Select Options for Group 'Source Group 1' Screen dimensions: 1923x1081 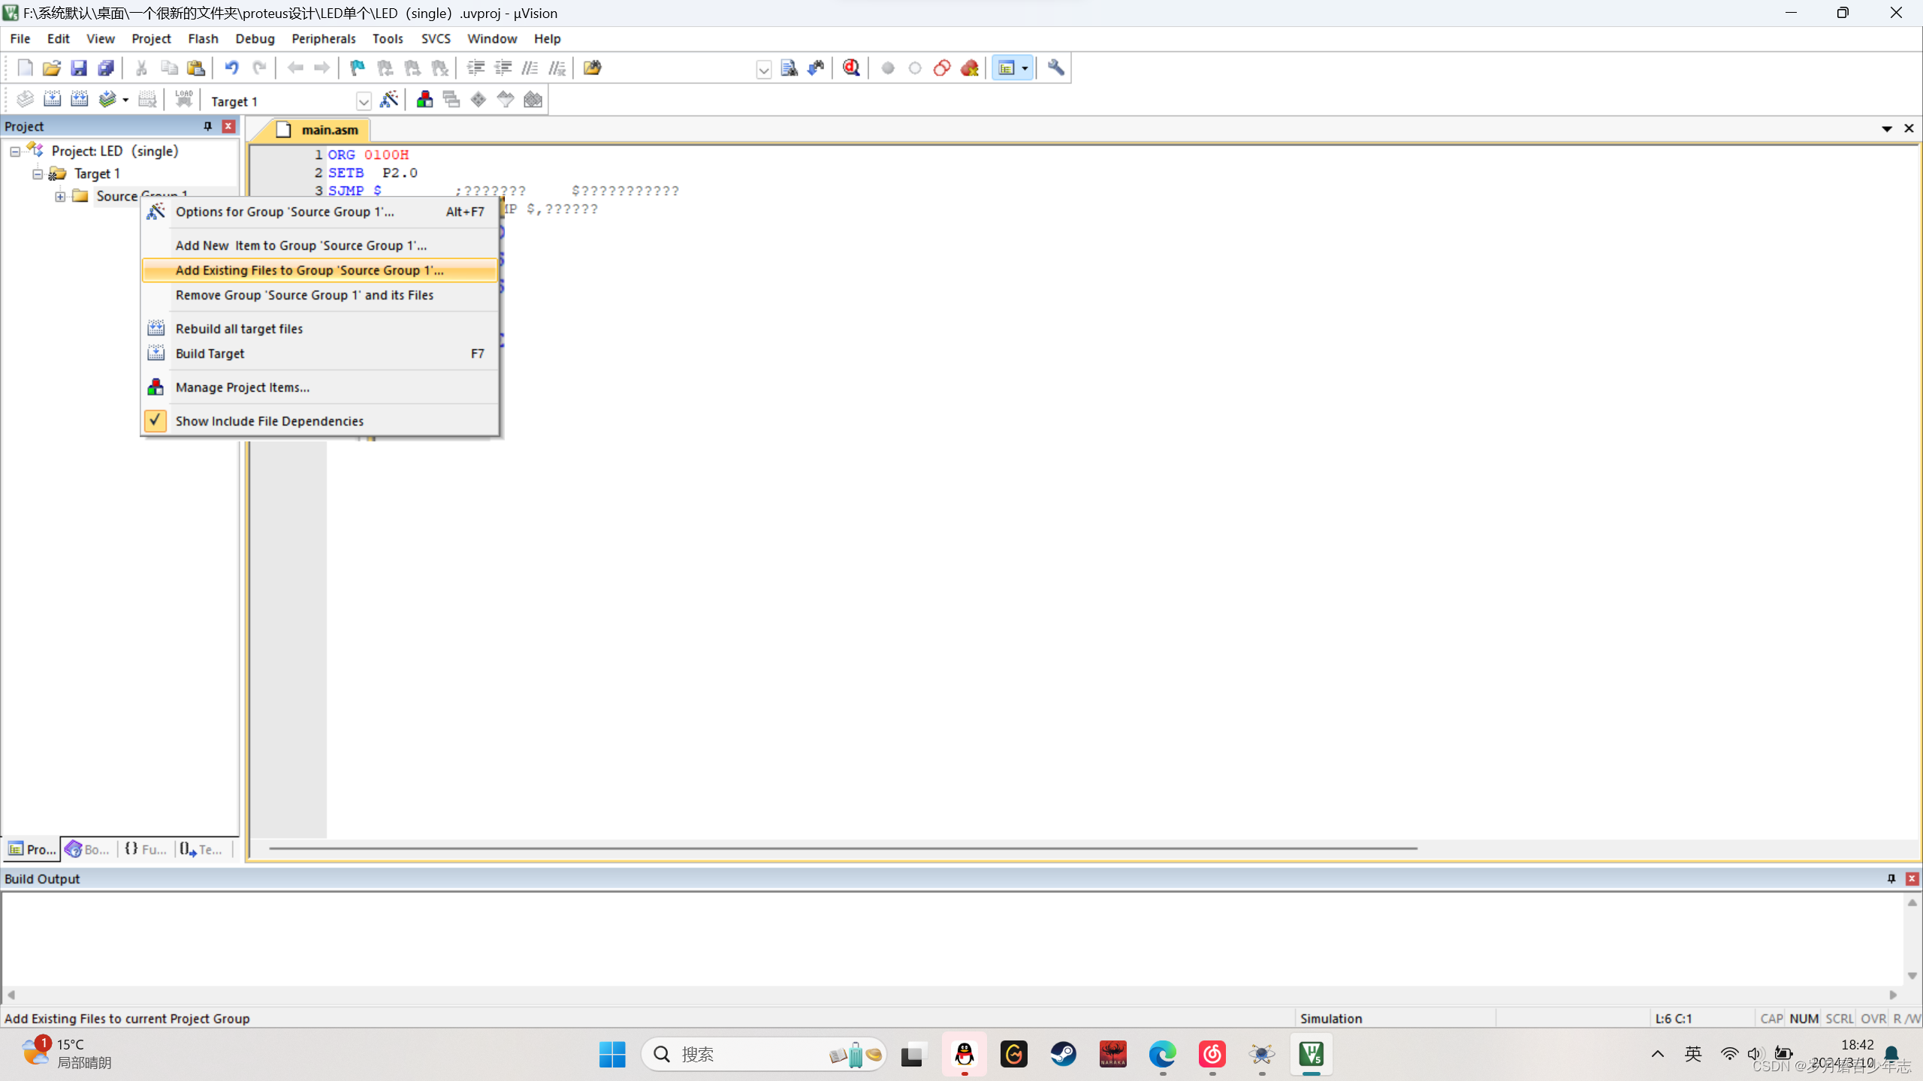[319, 212]
